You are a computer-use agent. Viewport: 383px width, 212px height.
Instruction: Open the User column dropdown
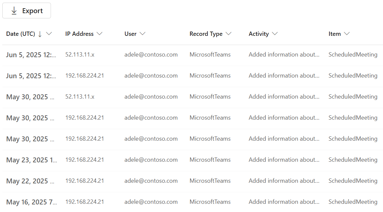(142, 34)
